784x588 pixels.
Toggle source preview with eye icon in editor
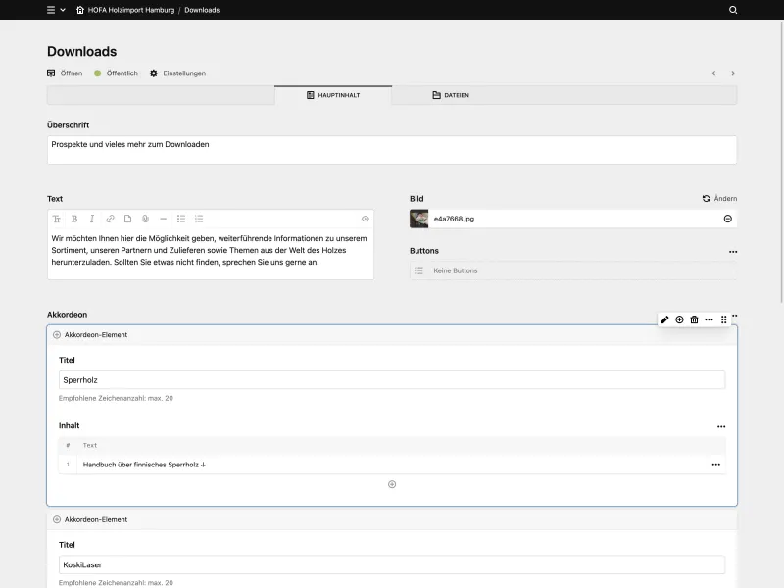pyautogui.click(x=366, y=219)
